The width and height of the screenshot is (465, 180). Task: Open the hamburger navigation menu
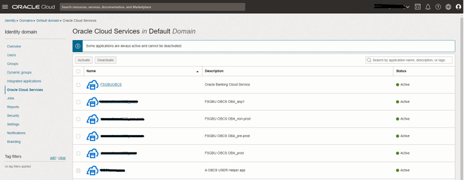click(5, 7)
